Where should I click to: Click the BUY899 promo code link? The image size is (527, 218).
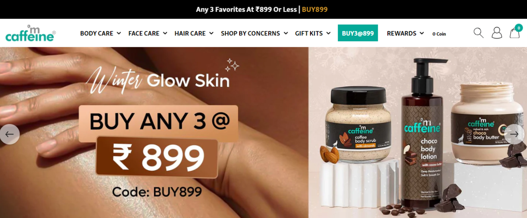314,9
